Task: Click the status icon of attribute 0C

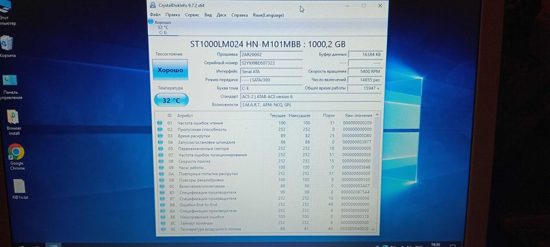Action: [x=162, y=187]
